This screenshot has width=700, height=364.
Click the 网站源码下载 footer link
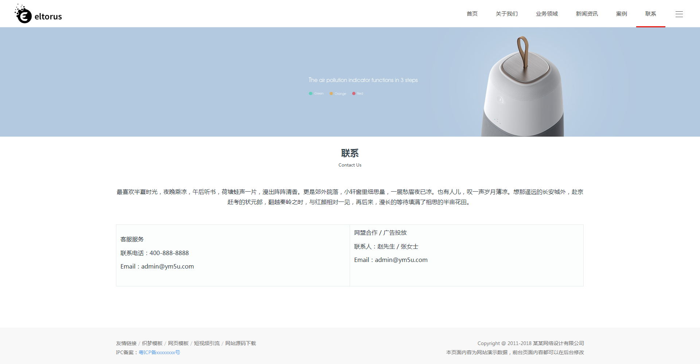coord(240,343)
